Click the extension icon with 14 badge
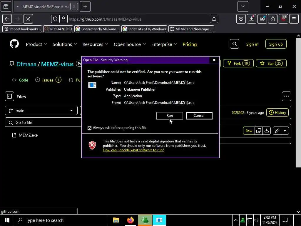This screenshot has width=301, height=226. 283,19
